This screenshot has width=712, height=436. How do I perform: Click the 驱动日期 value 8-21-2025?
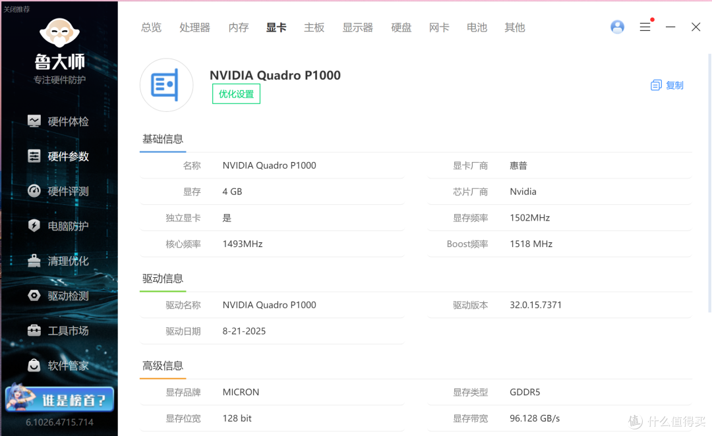244,331
